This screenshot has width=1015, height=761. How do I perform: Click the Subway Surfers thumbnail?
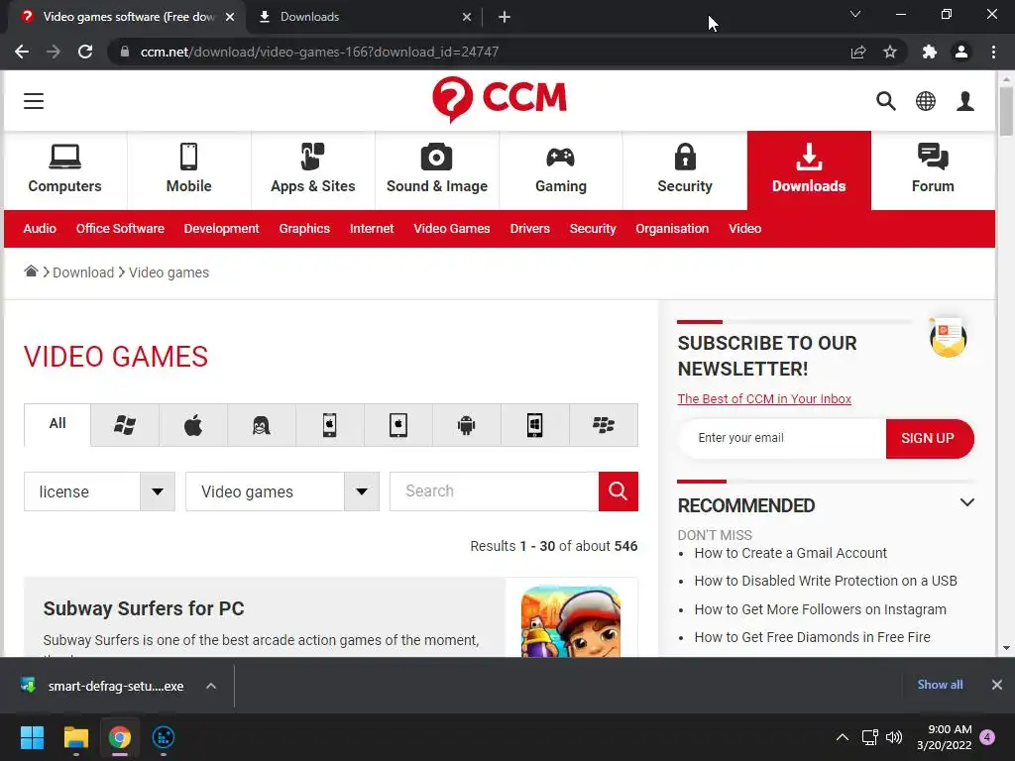click(x=571, y=621)
